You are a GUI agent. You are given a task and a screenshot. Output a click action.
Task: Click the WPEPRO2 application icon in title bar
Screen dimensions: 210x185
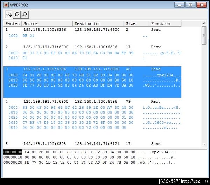[x=6, y=5]
